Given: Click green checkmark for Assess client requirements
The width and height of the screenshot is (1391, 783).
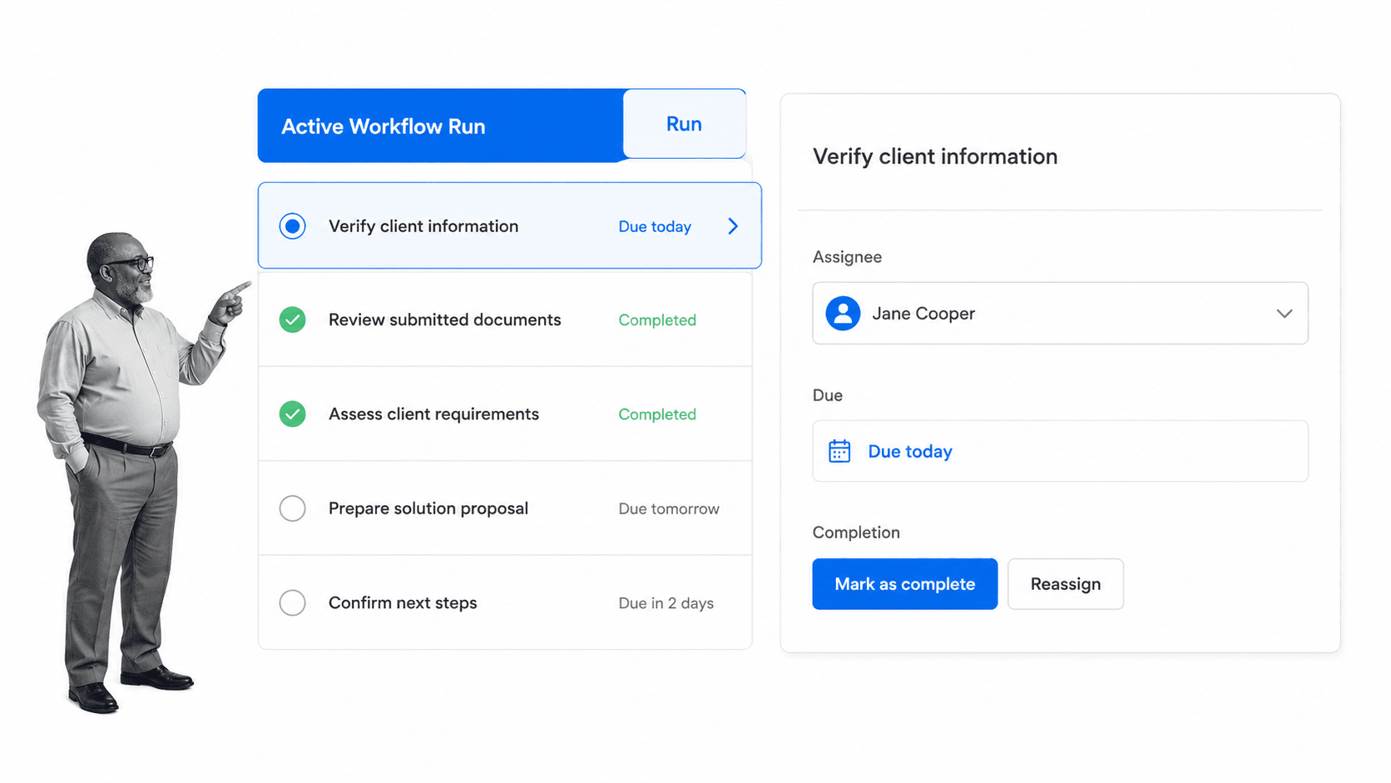Looking at the screenshot, I should [292, 414].
